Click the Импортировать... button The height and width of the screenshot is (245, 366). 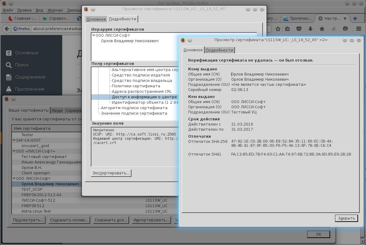(x=151, y=220)
